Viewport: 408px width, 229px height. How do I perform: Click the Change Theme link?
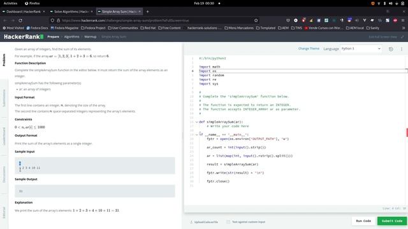pyautogui.click(x=309, y=48)
